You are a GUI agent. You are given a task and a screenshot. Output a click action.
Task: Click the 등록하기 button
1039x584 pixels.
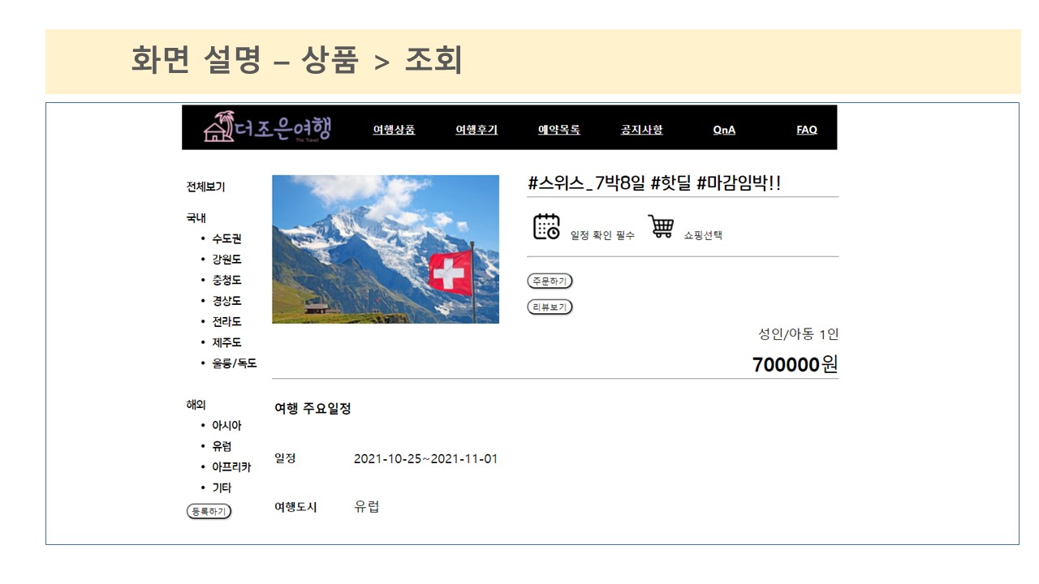(x=209, y=511)
